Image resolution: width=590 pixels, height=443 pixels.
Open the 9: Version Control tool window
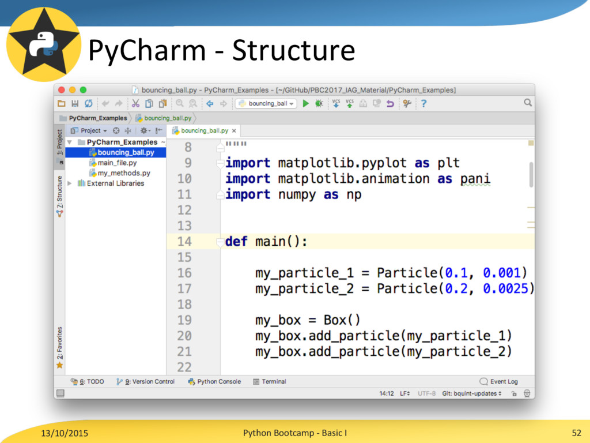(145, 382)
